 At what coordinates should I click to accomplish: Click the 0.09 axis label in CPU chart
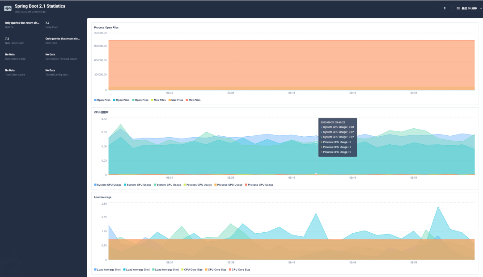104,132
